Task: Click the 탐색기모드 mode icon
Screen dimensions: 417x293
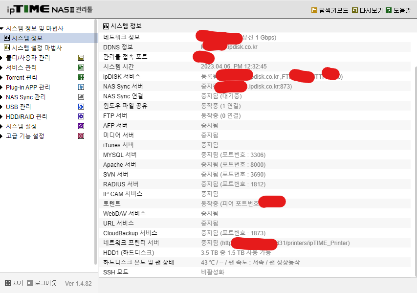Action: tap(314, 10)
